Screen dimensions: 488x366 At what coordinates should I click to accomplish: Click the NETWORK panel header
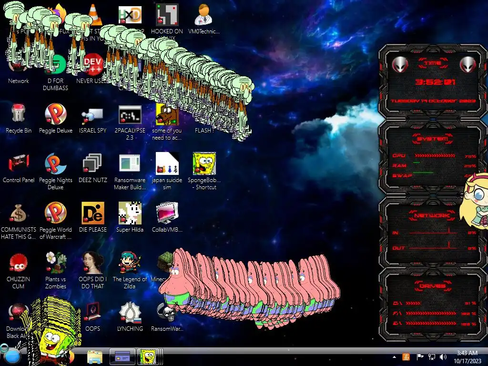point(432,215)
